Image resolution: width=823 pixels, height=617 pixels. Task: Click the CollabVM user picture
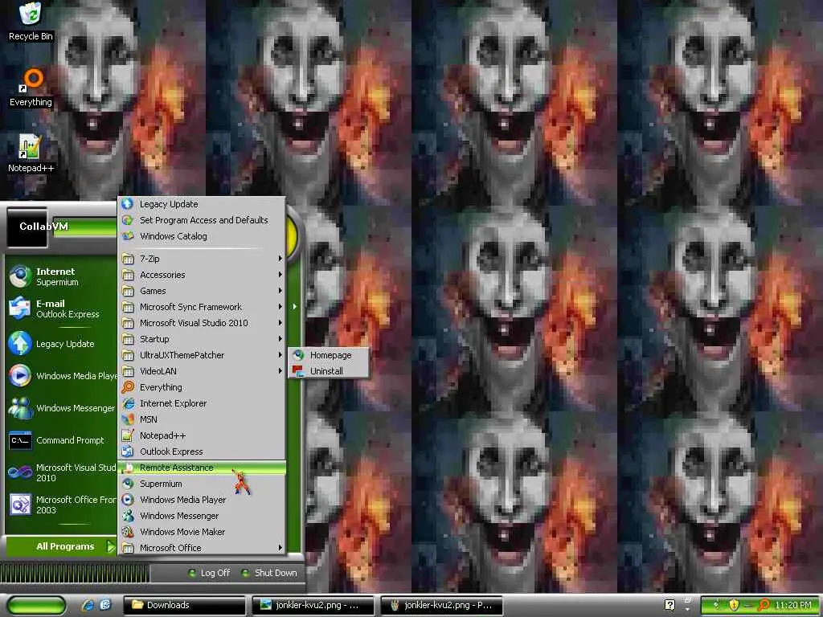point(27,227)
